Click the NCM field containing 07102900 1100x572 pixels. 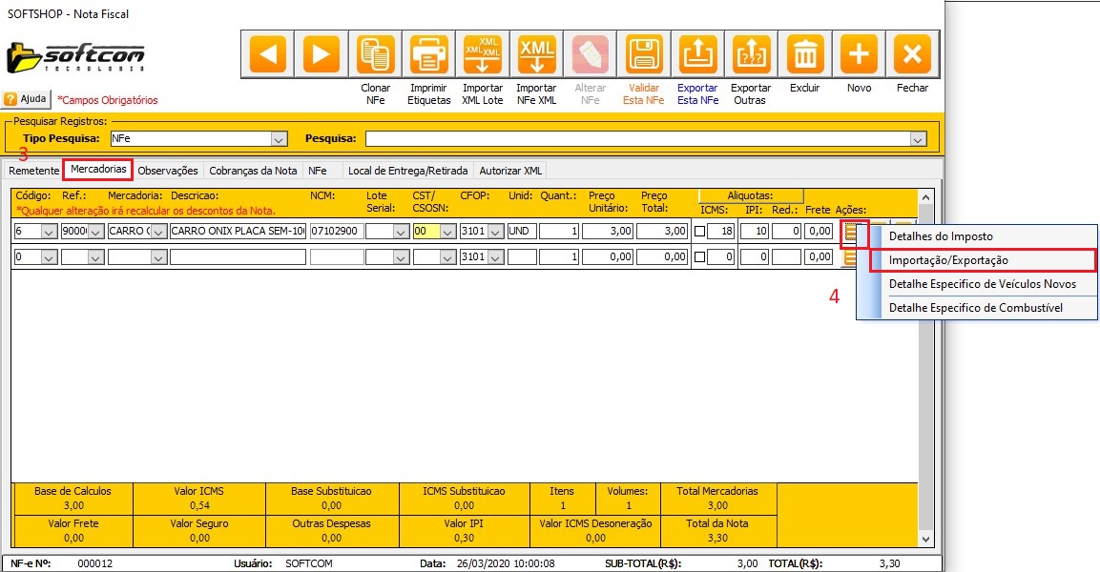[x=336, y=231]
